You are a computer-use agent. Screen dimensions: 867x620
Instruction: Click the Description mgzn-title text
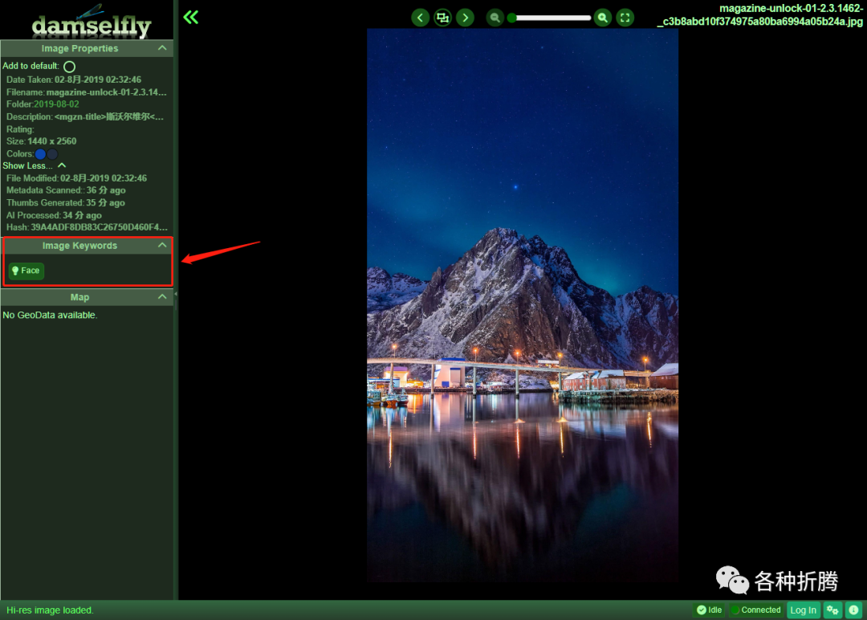(109, 116)
